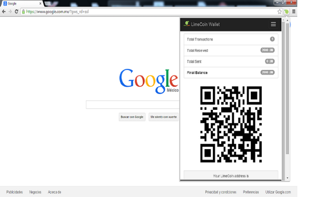Reload the page with the refresh icon

coord(16,12)
